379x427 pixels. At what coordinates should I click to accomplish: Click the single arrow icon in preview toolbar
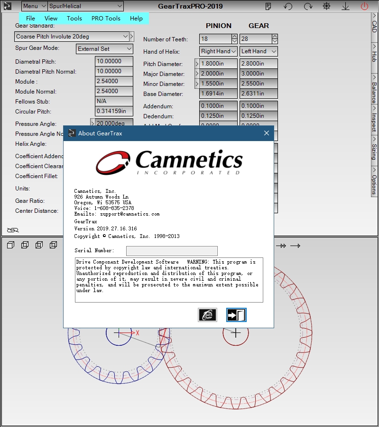(x=295, y=246)
